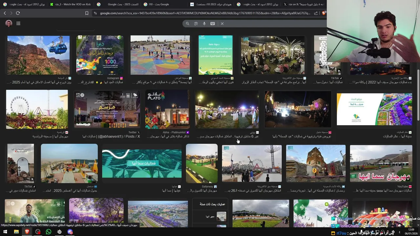Open the stone heritage building image

(316, 163)
